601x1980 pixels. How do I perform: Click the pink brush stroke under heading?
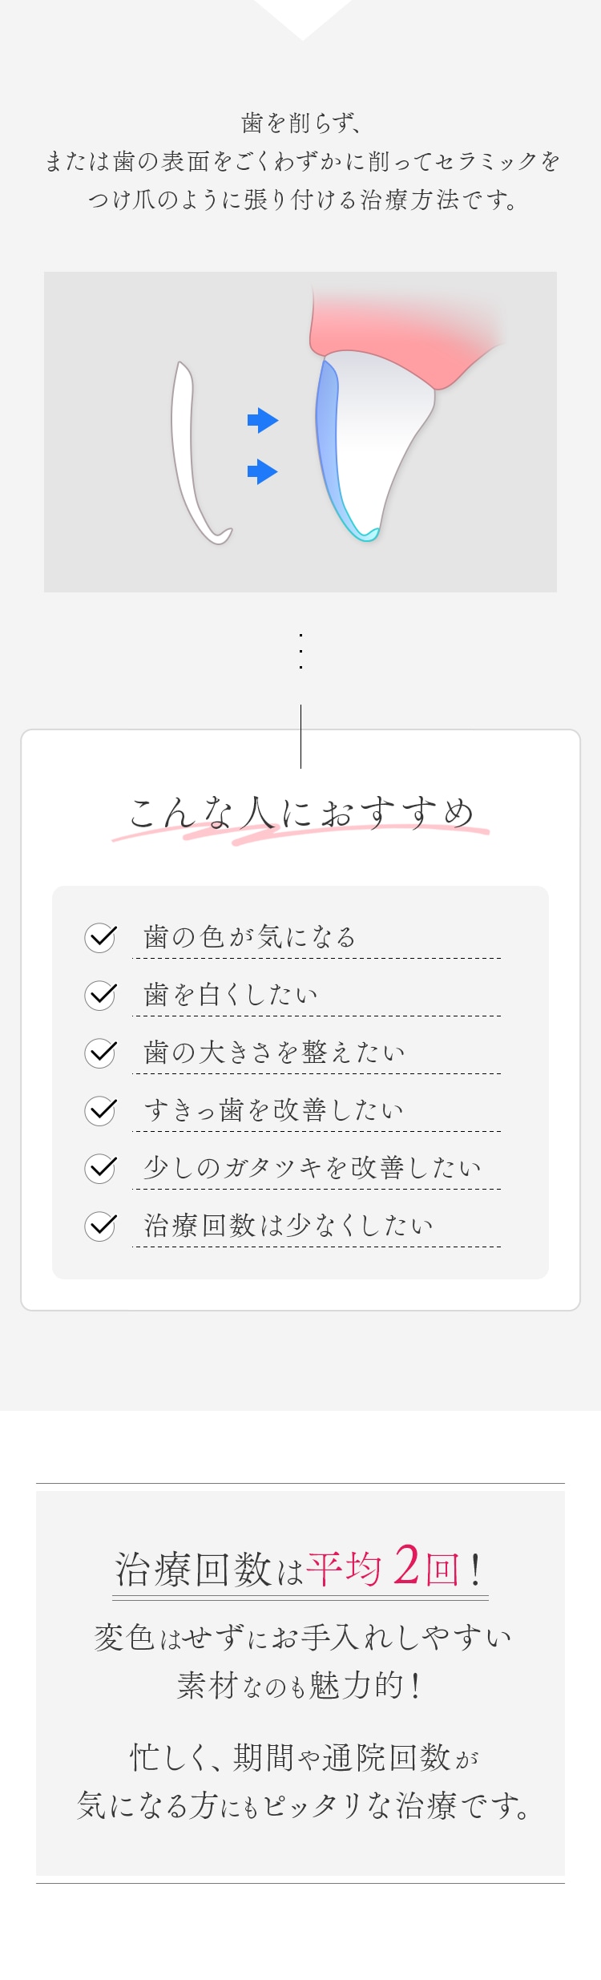pyautogui.click(x=300, y=834)
